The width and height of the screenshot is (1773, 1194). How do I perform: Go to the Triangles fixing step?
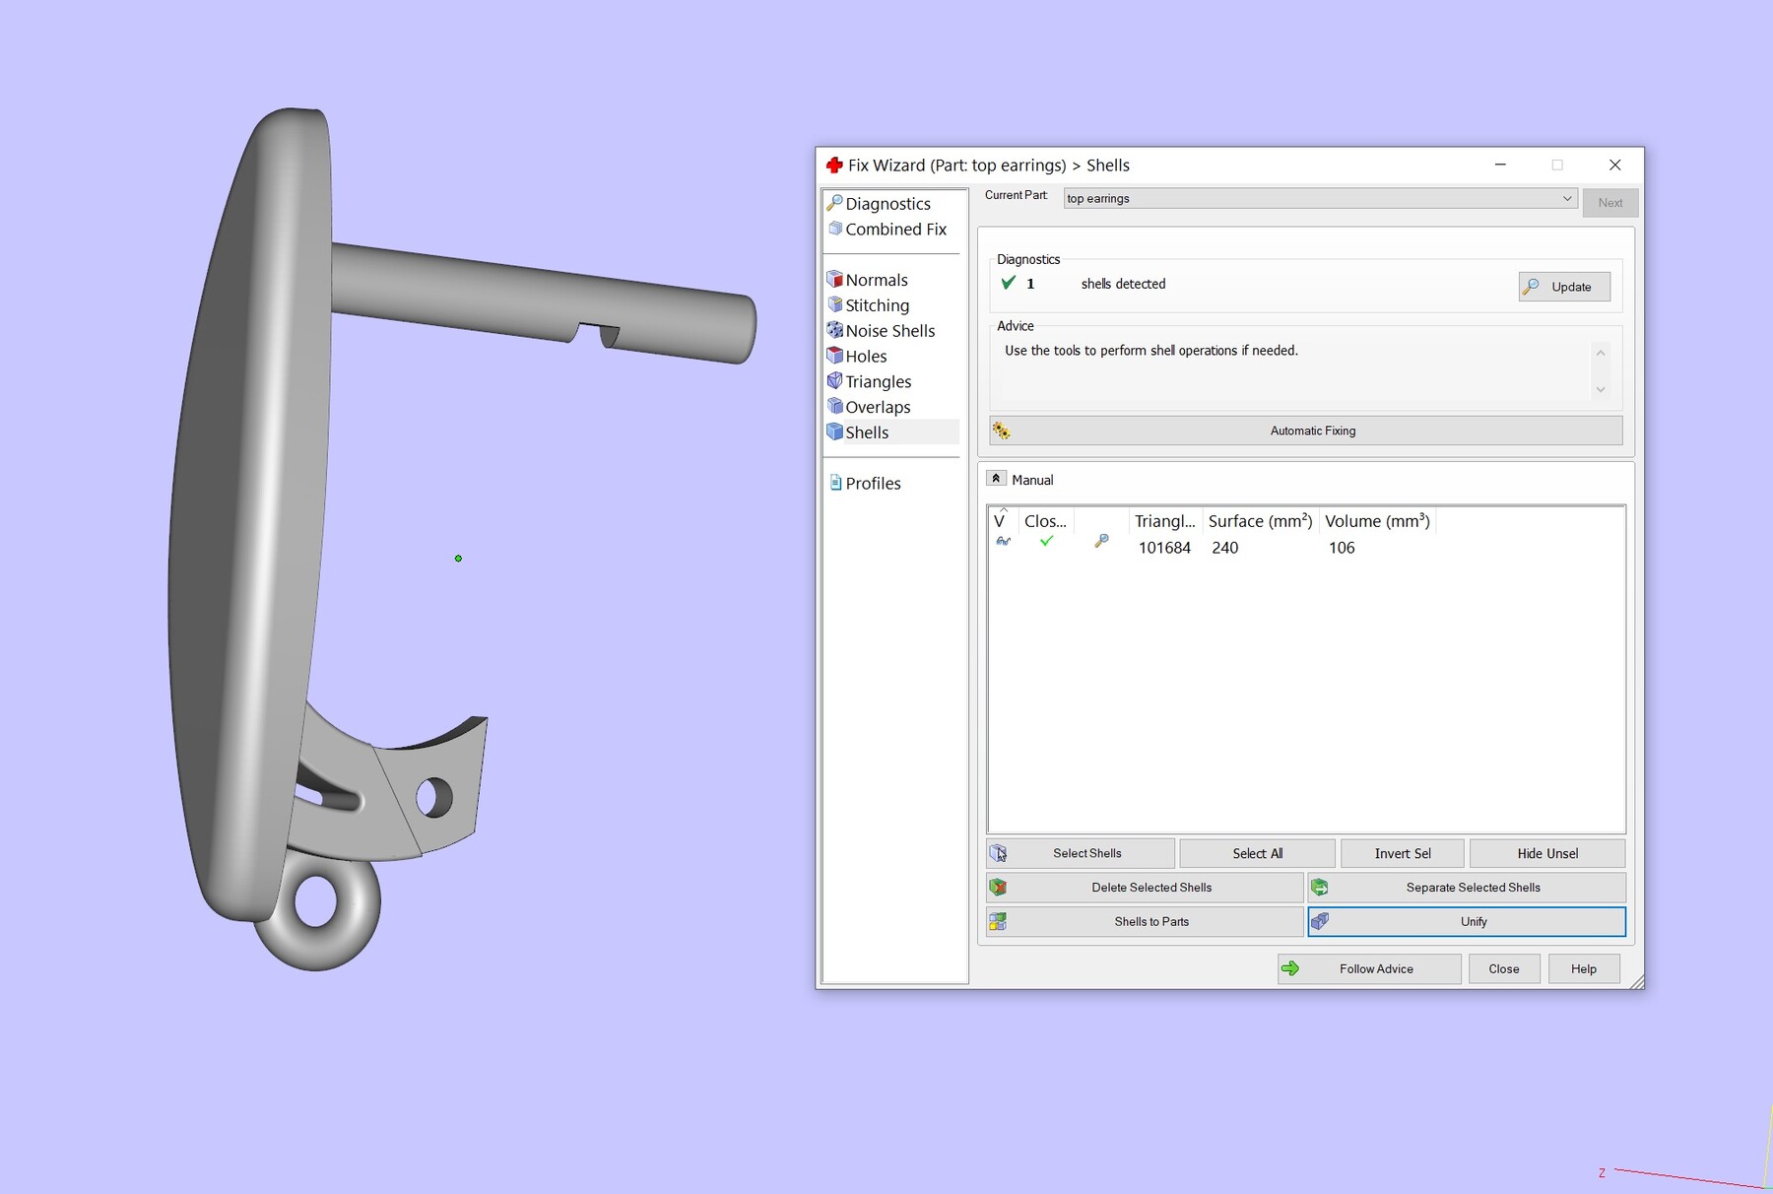click(879, 382)
